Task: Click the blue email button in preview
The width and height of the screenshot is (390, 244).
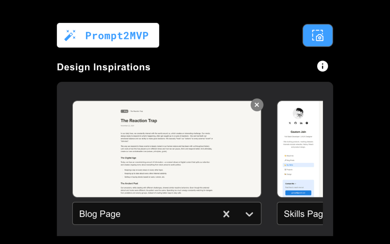Action: point(298,193)
